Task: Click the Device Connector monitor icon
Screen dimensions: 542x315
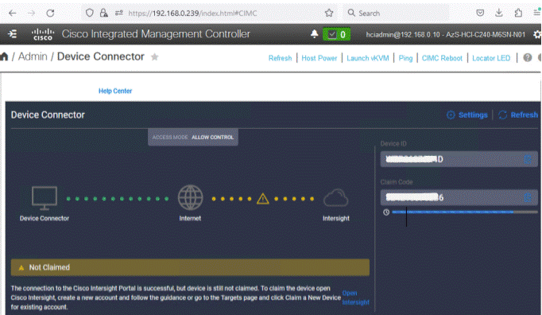Action: [x=45, y=198]
